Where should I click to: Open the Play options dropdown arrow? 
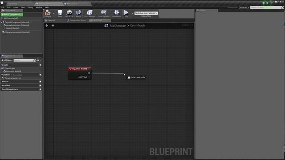(x=132, y=14)
